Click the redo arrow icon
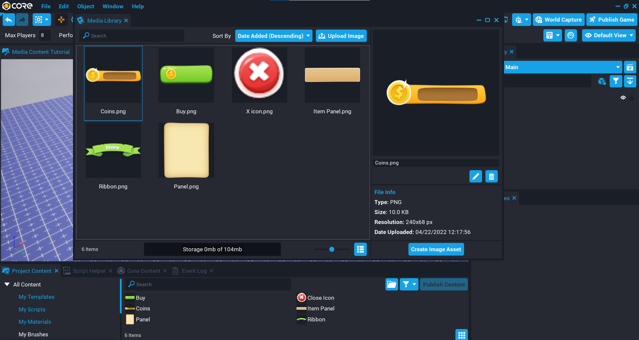Image resolution: width=639 pixels, height=340 pixels. [x=22, y=20]
